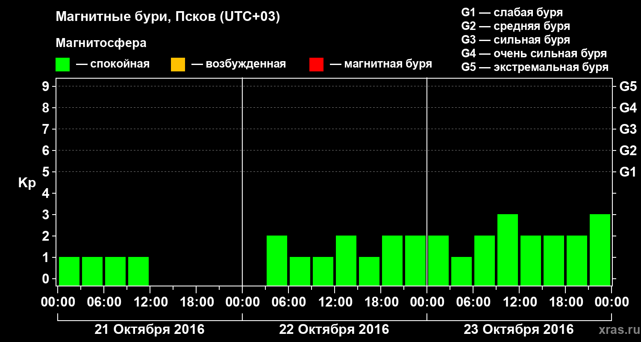Click the '— спокойная' legend label
Viewport: 641px width, 342px height.
point(113,65)
